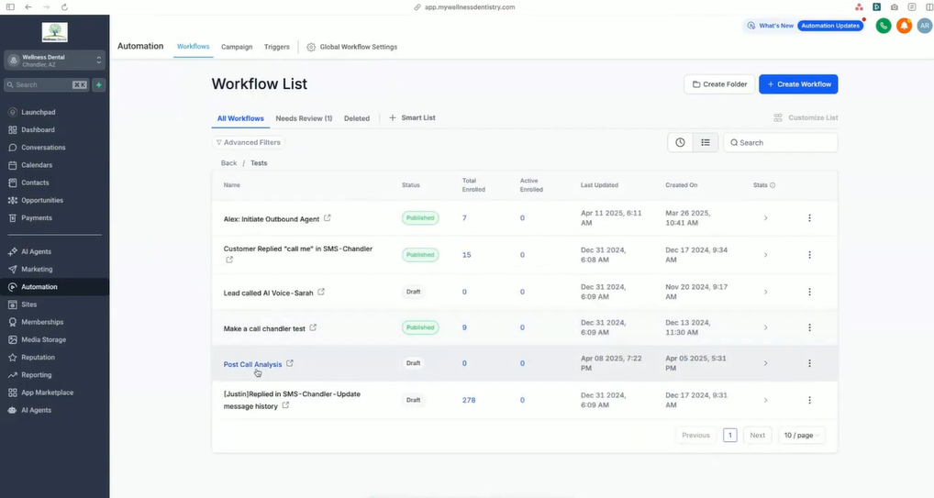Open three-dot menu for Alex: Initiate Outbound Agent
This screenshot has height=498, width=934.
pos(809,218)
